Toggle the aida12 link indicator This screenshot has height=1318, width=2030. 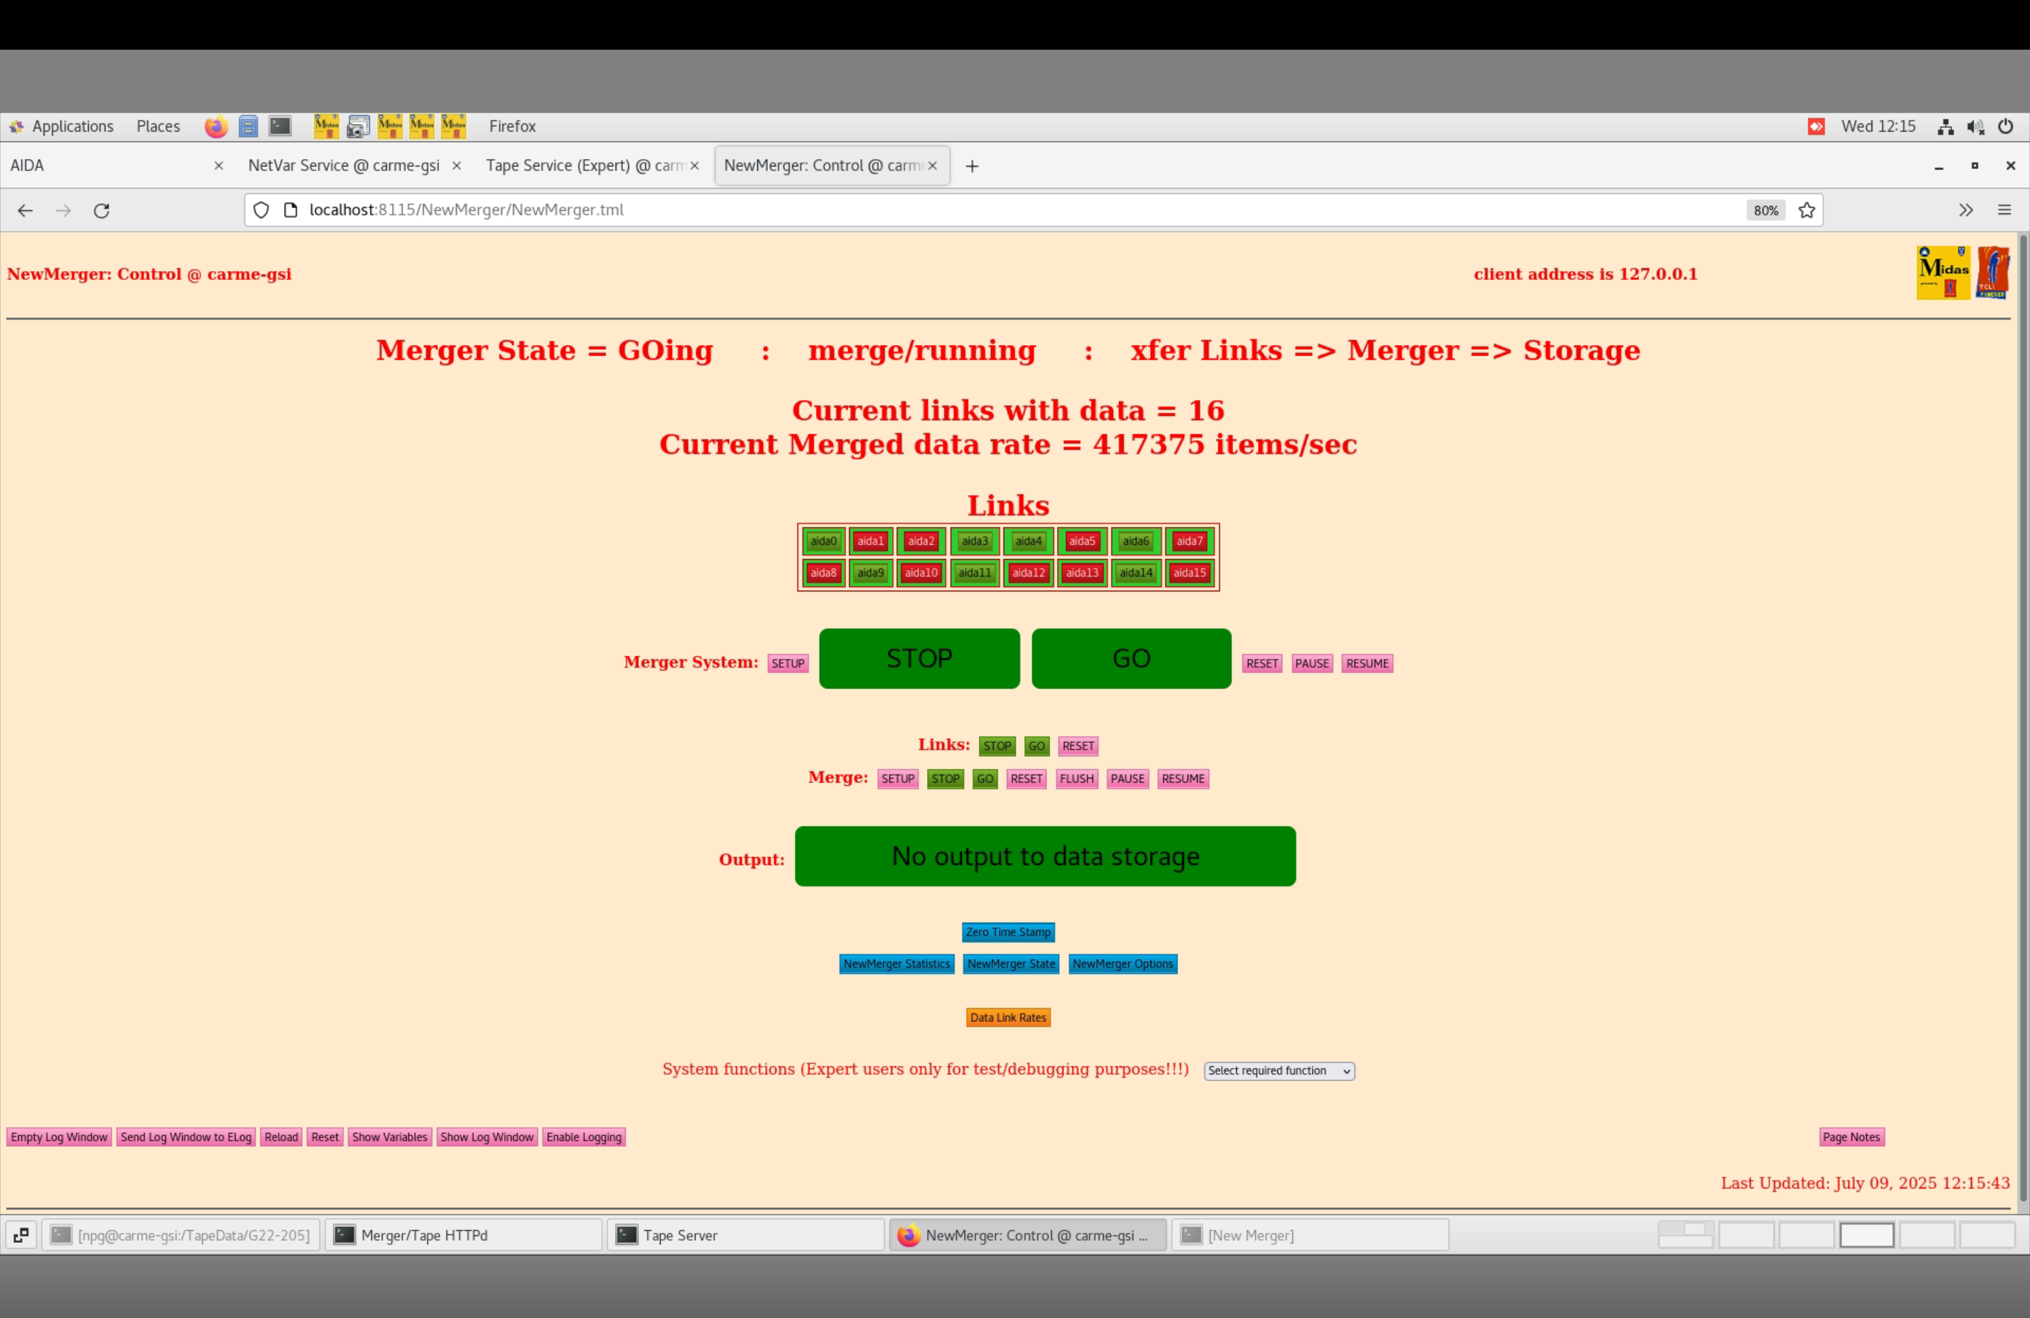[1028, 573]
